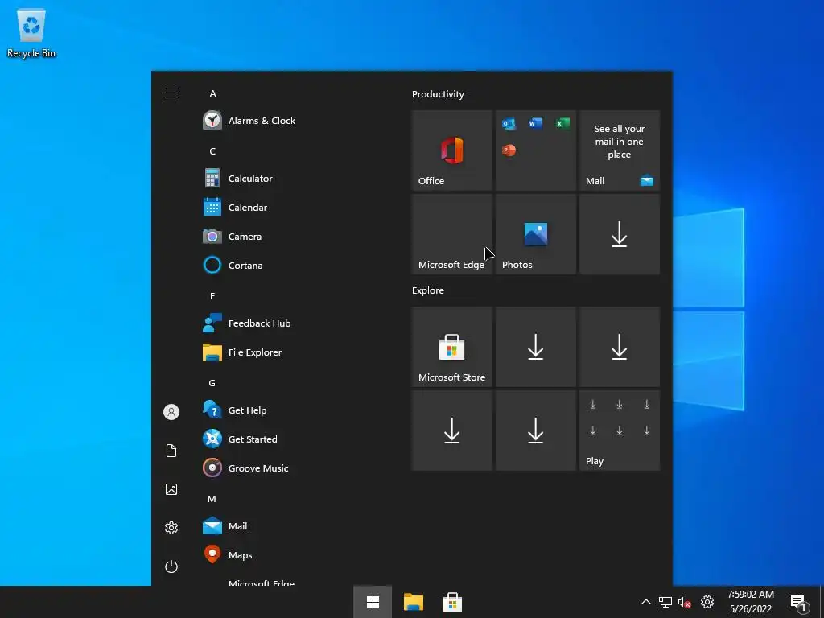Open Documents from the Start sidebar
The height and width of the screenshot is (618, 824).
click(x=171, y=451)
